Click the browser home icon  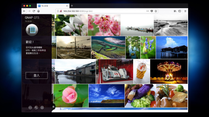pyautogui.click(x=38, y=11)
